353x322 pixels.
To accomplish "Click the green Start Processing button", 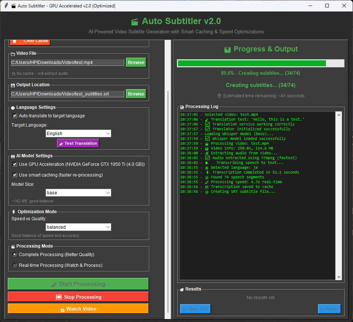I will click(78, 284).
